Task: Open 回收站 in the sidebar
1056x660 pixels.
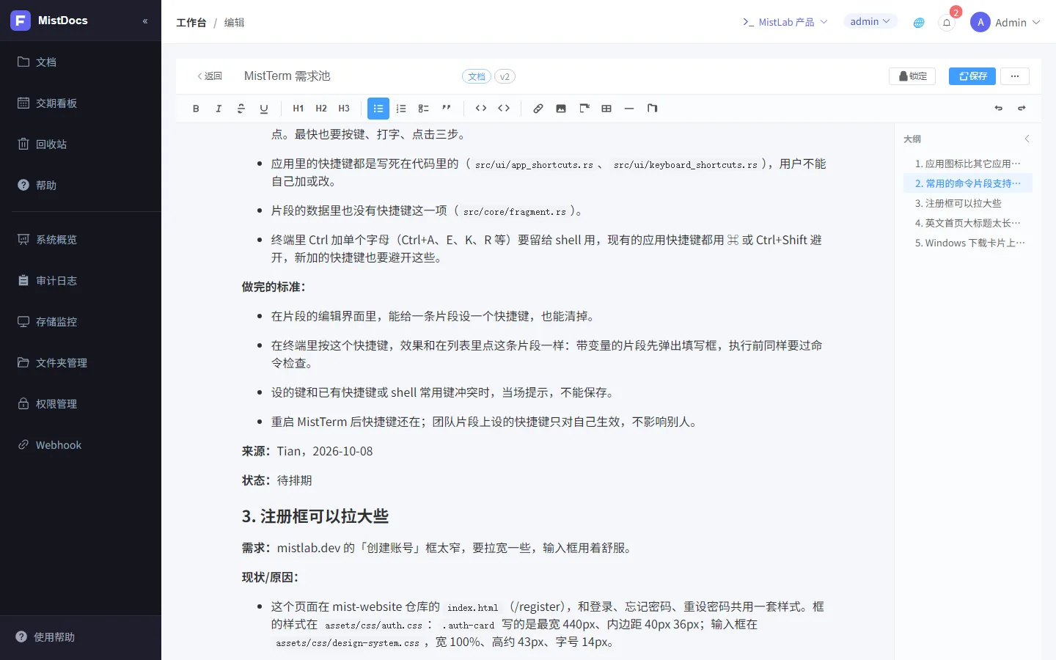Action: click(81, 144)
